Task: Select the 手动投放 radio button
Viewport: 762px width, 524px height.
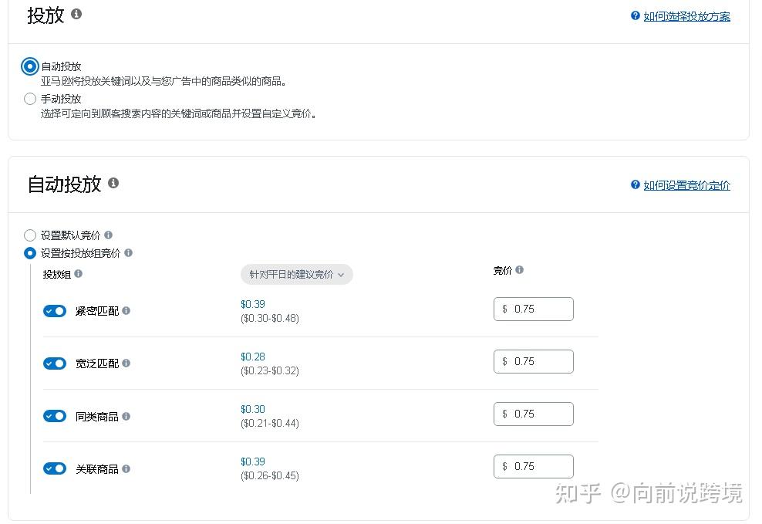Action: point(30,99)
